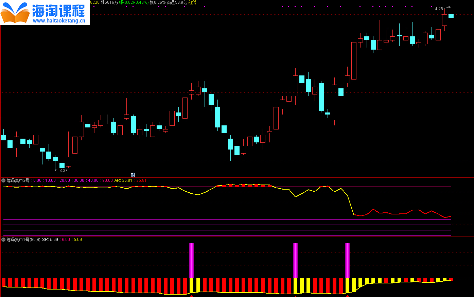Click the 租赁 industry label
The height and width of the screenshot is (297, 474).
point(192,2)
